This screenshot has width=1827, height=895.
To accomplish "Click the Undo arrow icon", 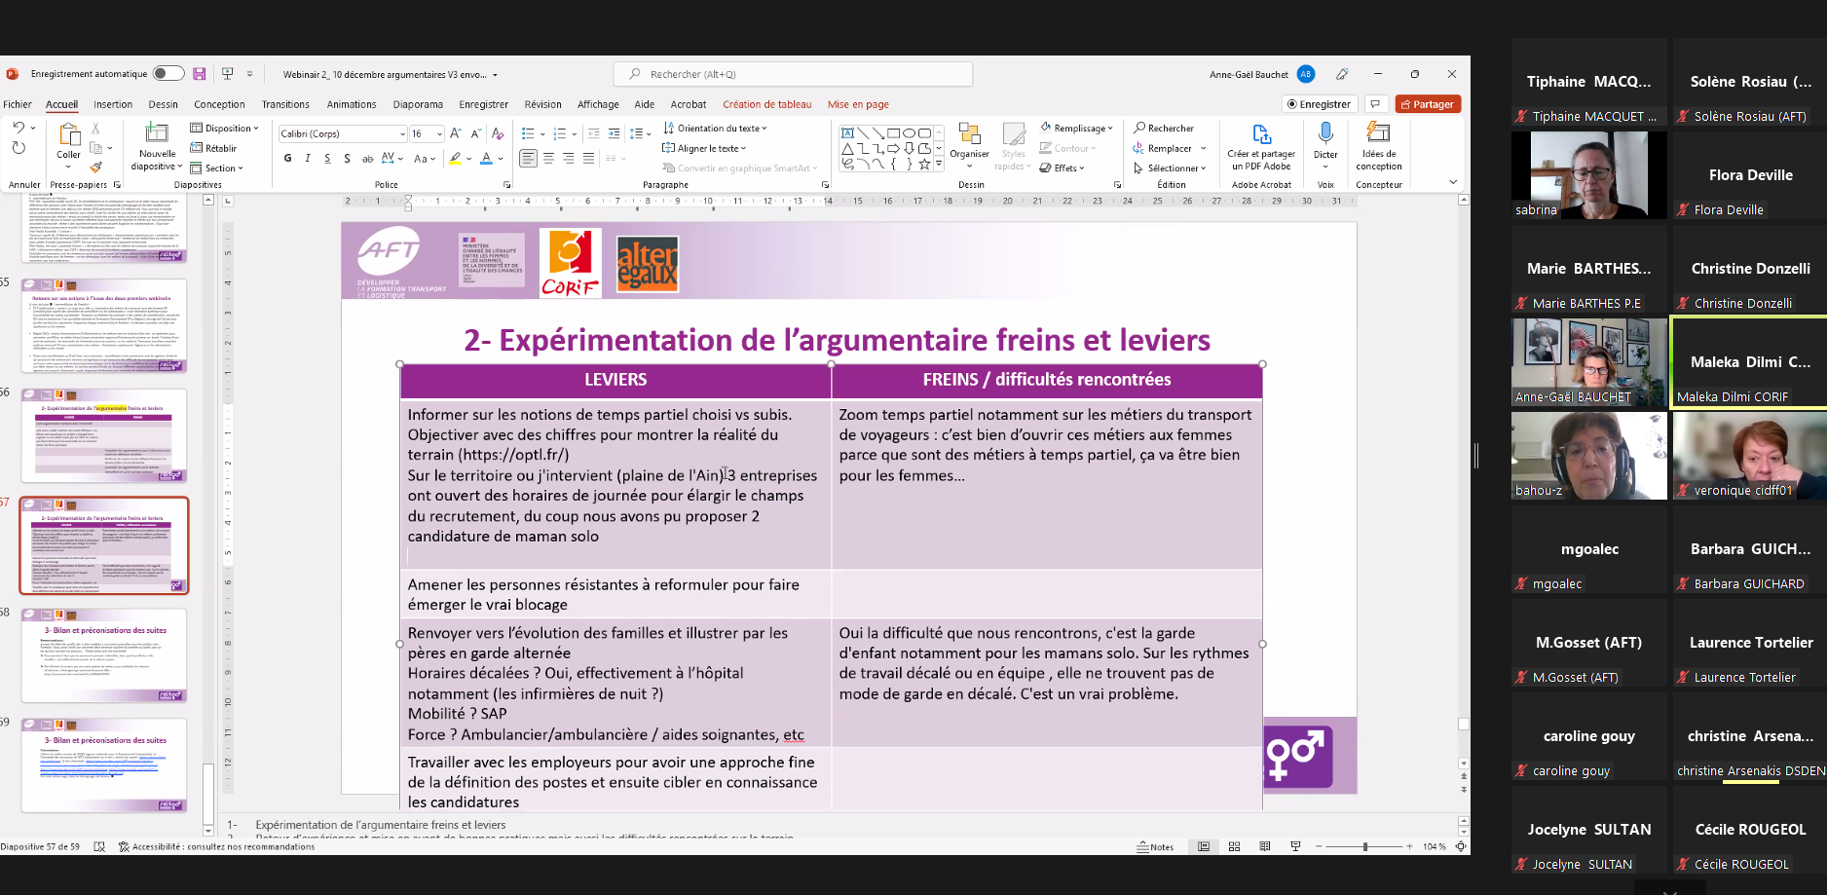I will point(19,128).
